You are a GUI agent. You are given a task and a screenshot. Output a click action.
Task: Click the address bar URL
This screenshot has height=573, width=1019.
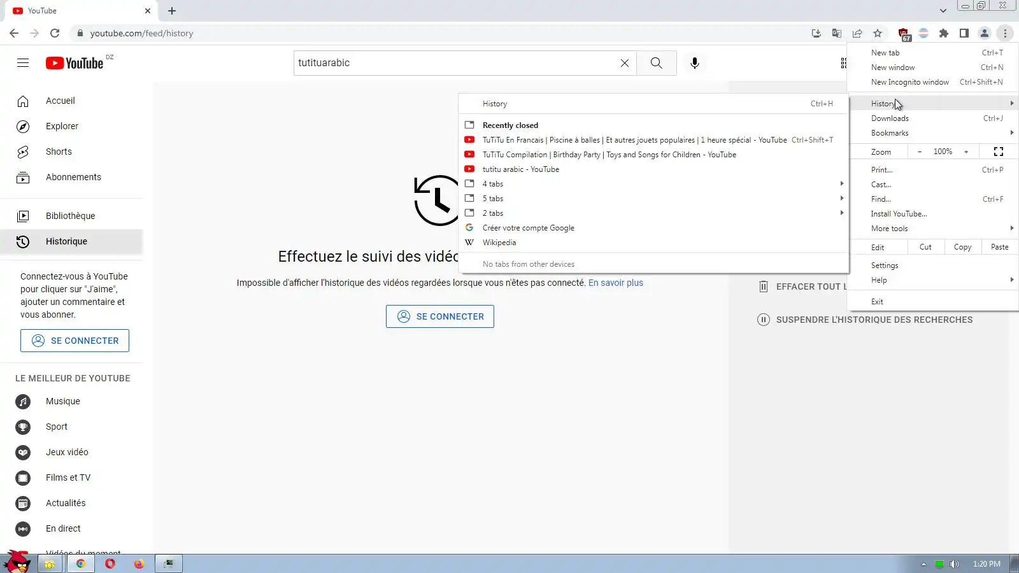[x=141, y=33]
